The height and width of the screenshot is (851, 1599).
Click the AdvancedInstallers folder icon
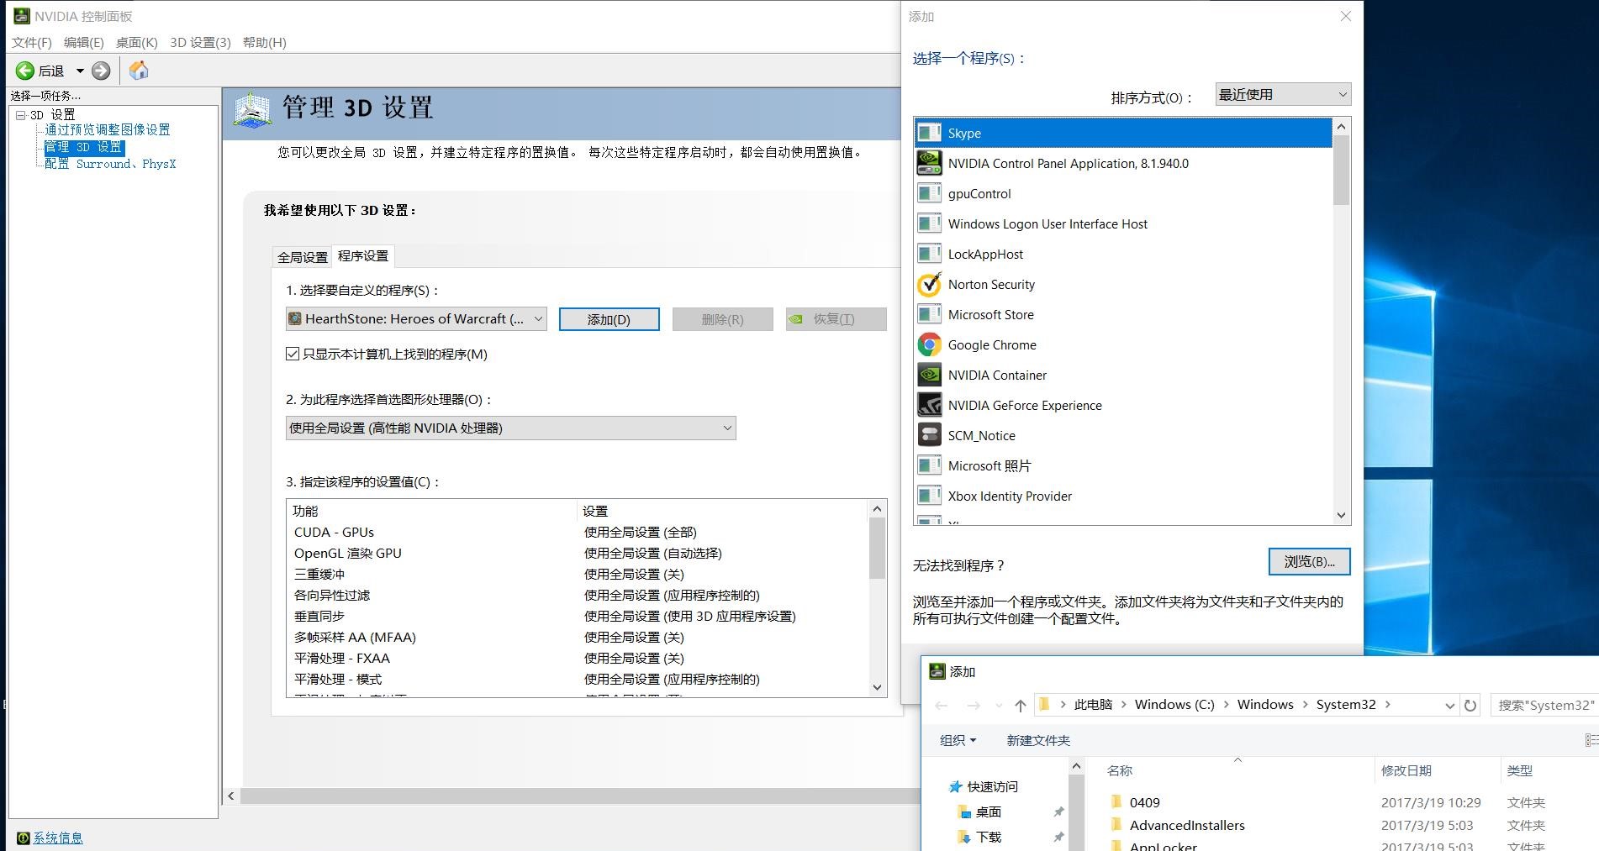1116,824
